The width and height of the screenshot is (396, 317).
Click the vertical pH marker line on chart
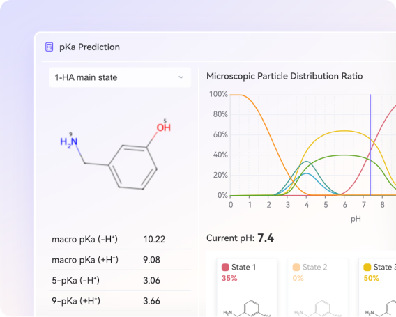pos(370,145)
